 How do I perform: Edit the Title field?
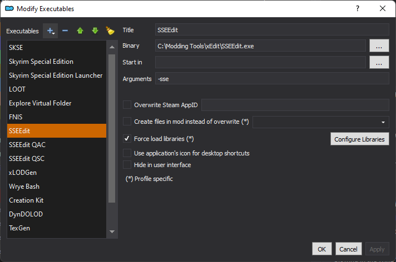coord(272,30)
